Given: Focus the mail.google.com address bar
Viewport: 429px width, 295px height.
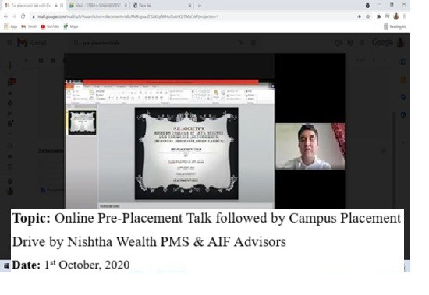Looking at the screenshot, I should pos(192,16).
